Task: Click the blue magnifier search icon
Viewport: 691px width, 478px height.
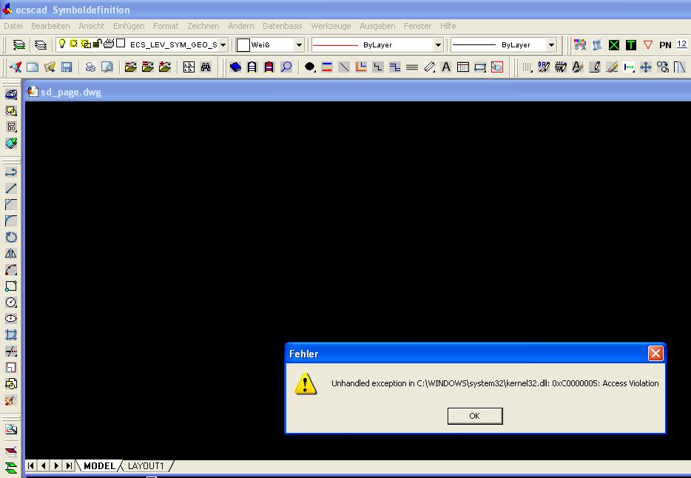Action: point(286,67)
